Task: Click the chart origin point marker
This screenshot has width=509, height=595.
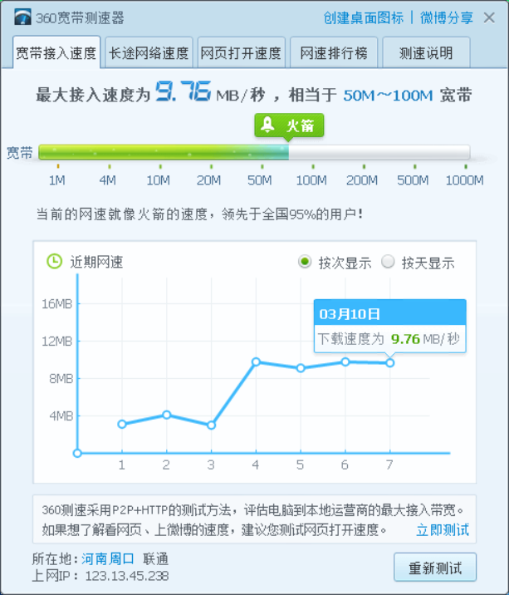Action: [x=77, y=453]
